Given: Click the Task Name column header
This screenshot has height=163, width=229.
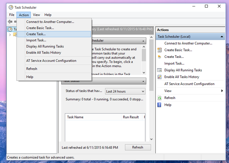Looking at the screenshot, I should pyautogui.click(x=93, y=117).
